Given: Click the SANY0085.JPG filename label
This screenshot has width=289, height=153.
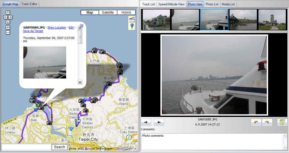Looking at the screenshot, I should pos(207,119).
